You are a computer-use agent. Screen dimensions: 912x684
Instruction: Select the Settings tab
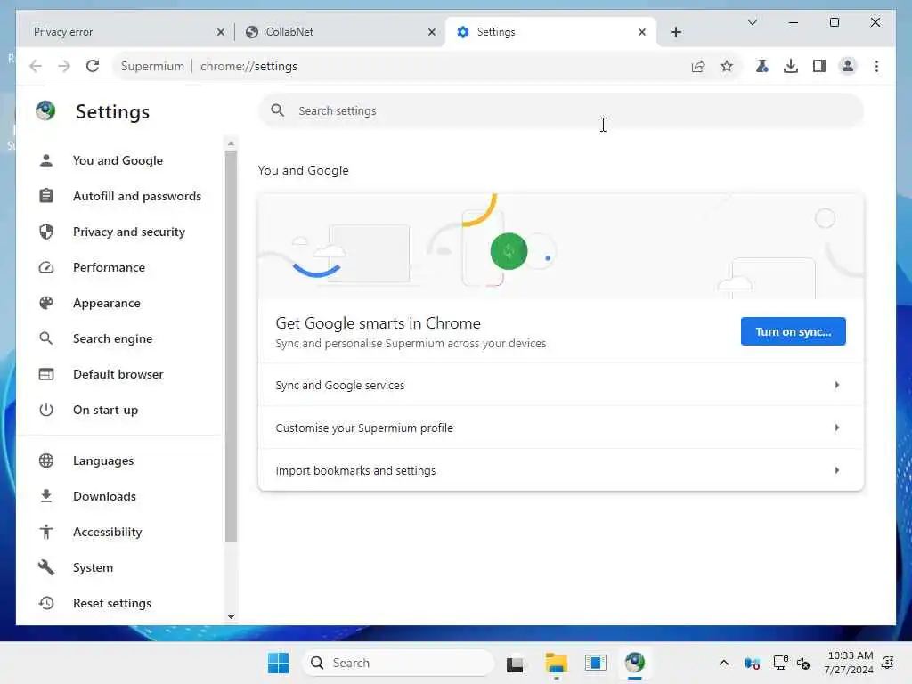tap(550, 32)
